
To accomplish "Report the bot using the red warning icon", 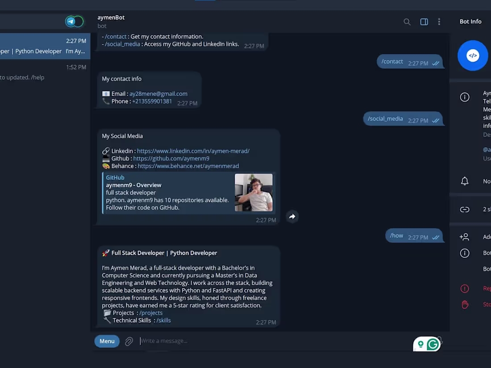I will coord(464,288).
